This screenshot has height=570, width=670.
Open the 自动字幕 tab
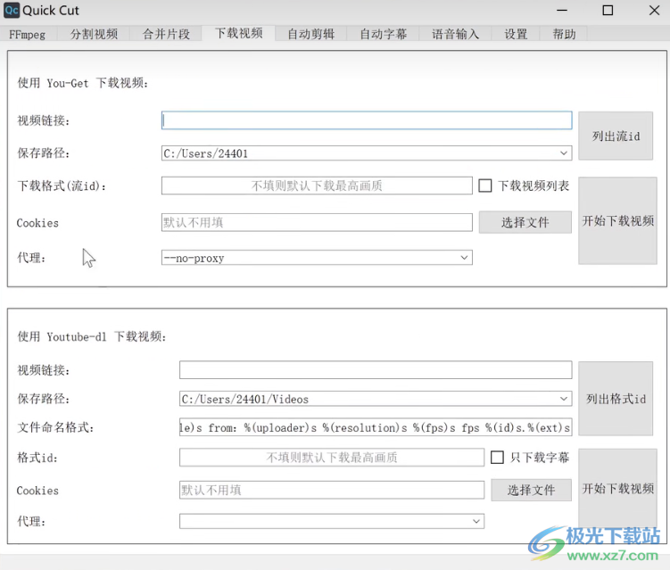pyautogui.click(x=383, y=34)
